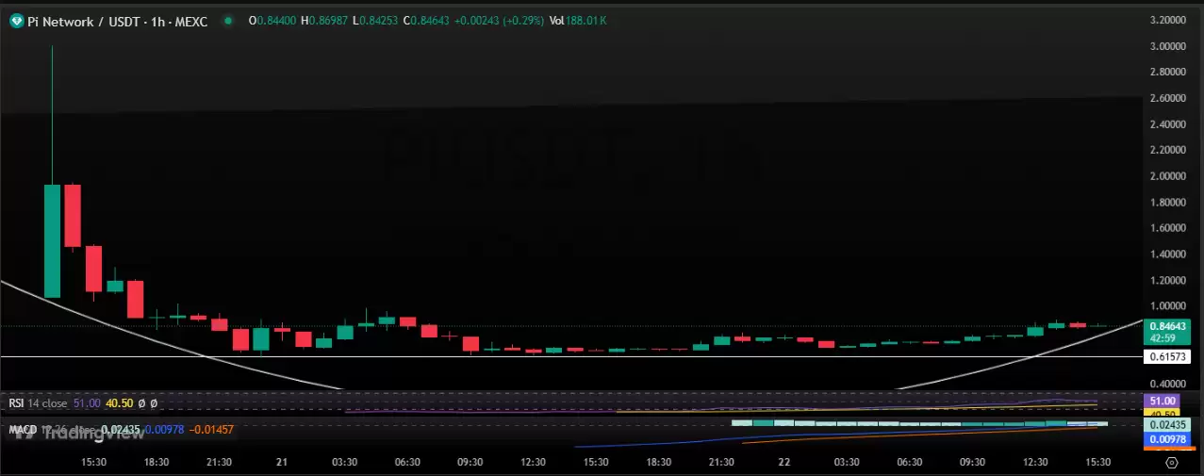
Task: Click the 22 date label on time axis
Action: 783,462
